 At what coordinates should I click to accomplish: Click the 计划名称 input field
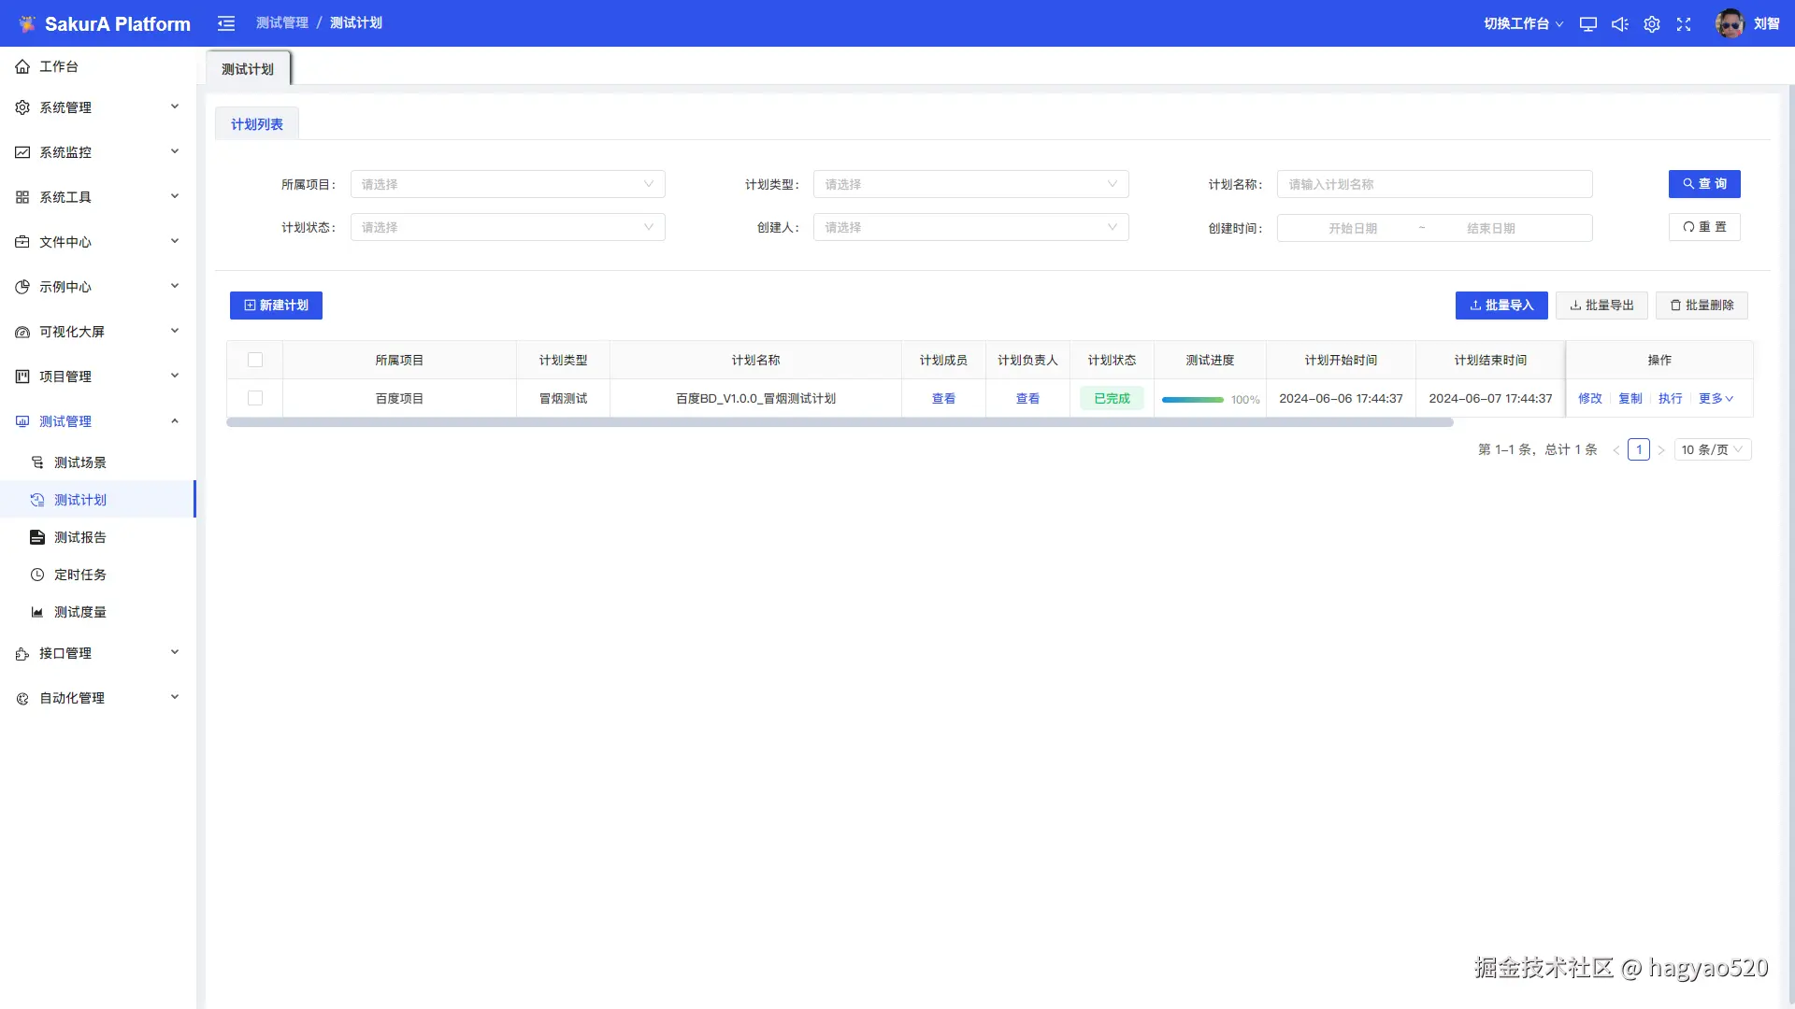coord(1434,184)
